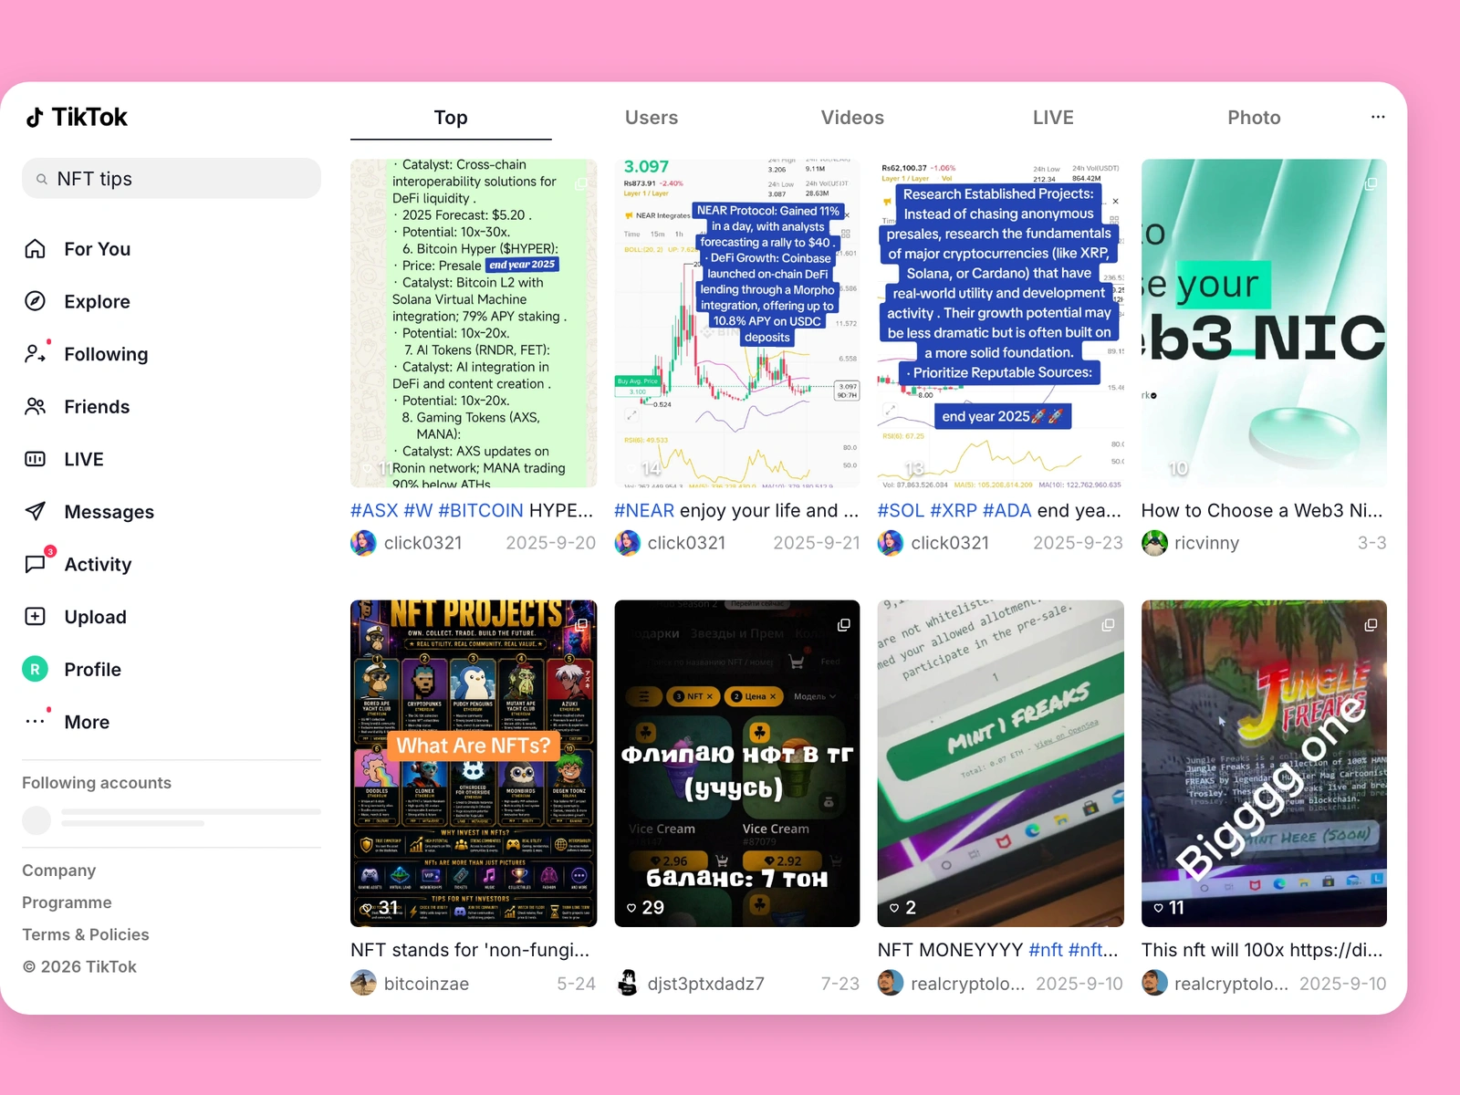This screenshot has height=1095, width=1460.
Task: Expand Programme footer section
Action: (x=67, y=902)
